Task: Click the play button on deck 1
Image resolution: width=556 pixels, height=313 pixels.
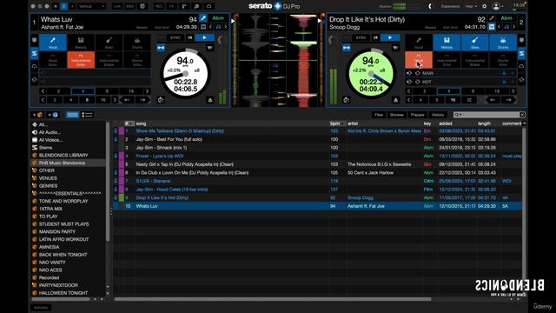Action: coord(205,37)
